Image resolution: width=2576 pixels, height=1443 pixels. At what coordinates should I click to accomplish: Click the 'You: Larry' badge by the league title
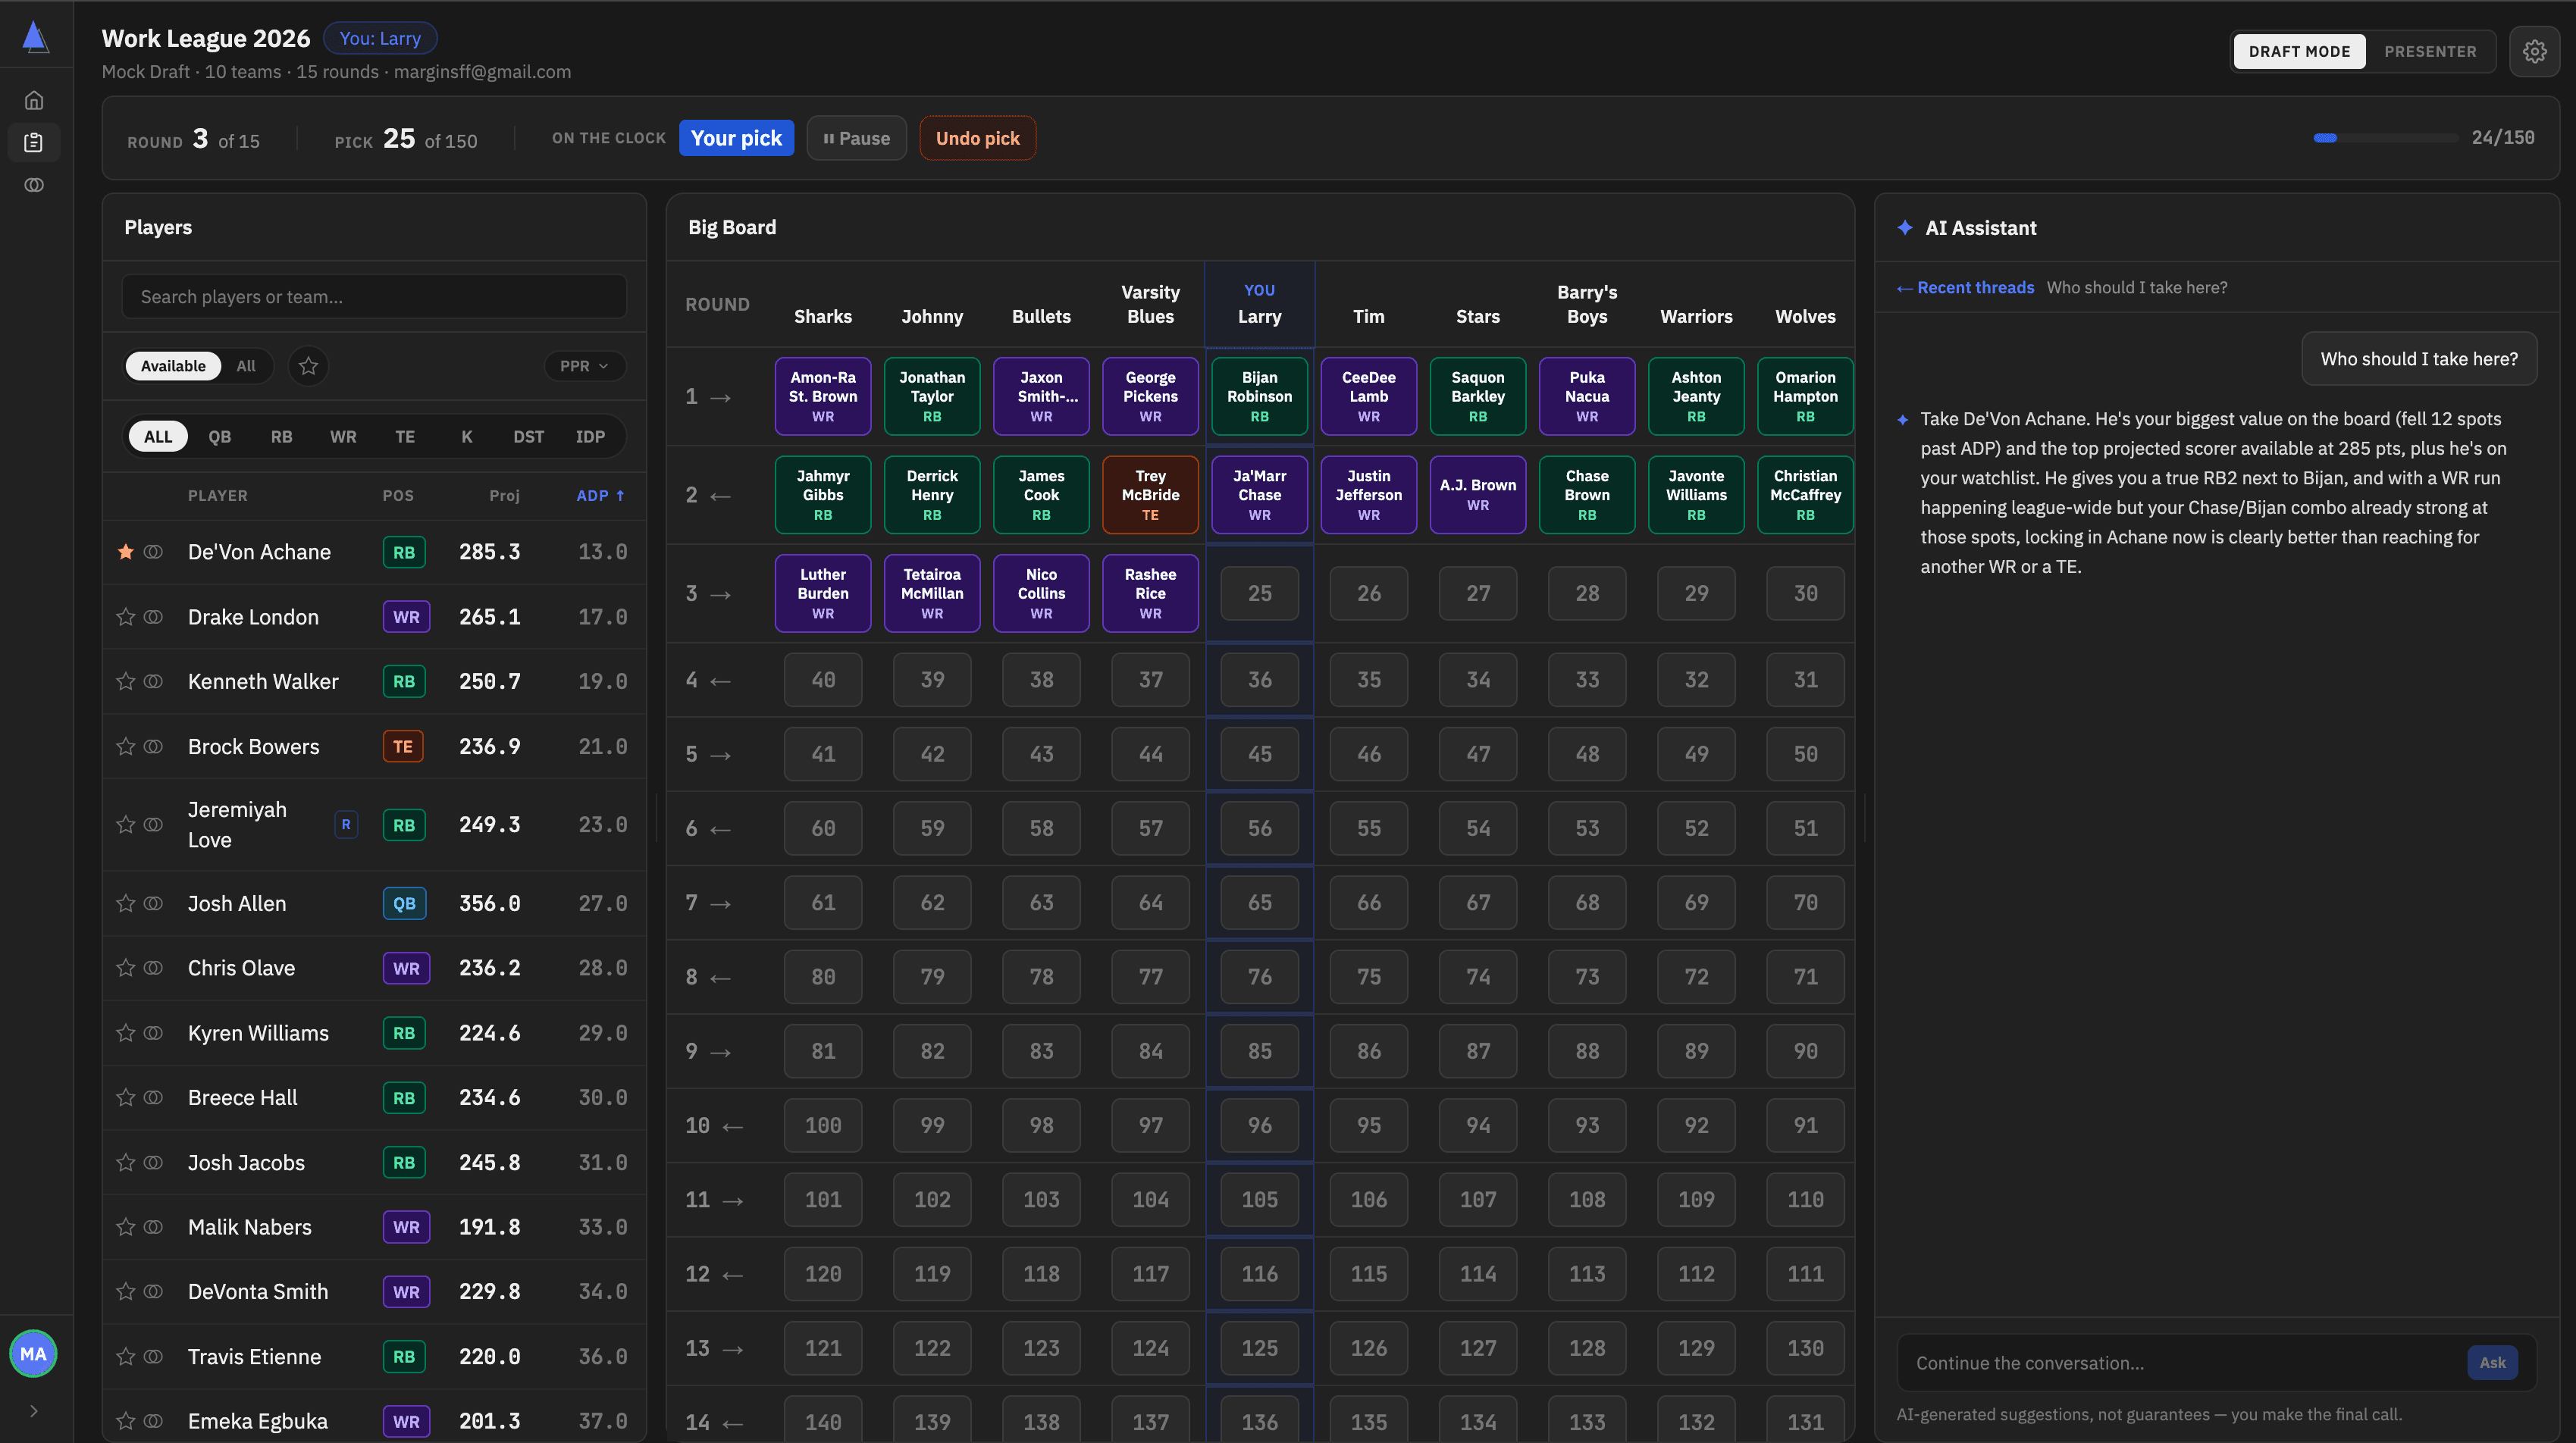click(380, 38)
